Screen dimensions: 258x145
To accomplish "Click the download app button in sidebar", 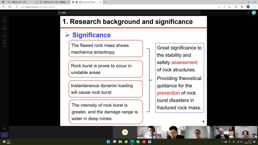I will coord(5,135).
